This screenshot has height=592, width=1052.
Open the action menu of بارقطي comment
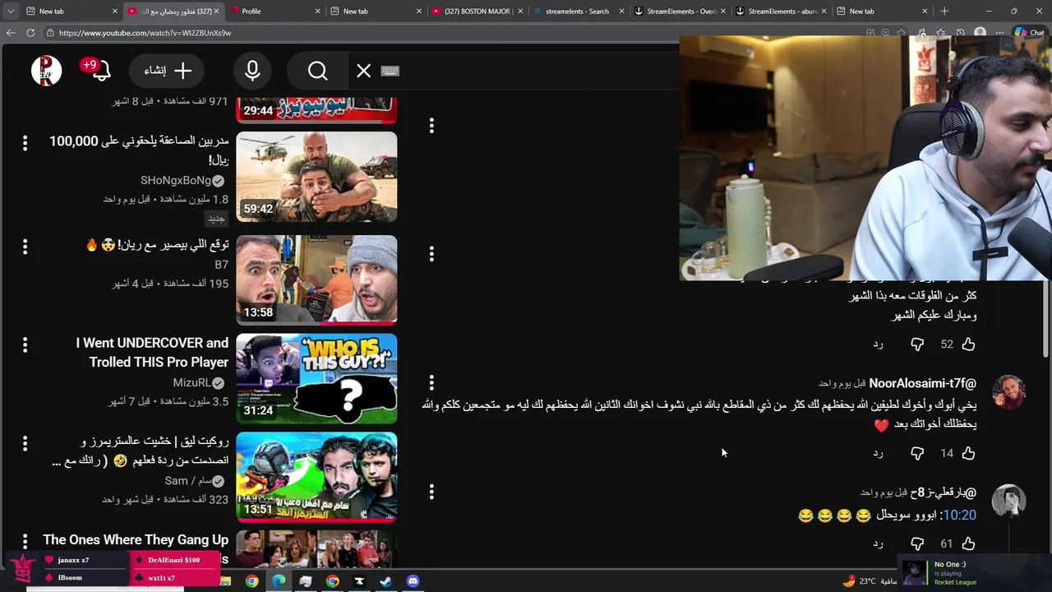(431, 492)
